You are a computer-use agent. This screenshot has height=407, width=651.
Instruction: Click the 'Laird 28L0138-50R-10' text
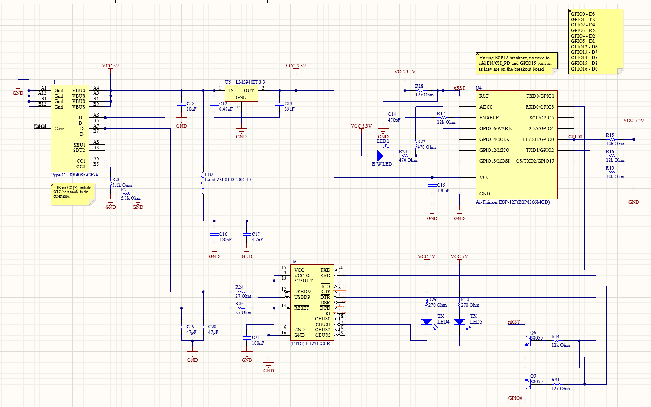(228, 179)
